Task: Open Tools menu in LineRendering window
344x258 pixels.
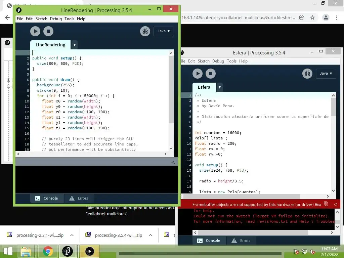Action: (x=69, y=19)
